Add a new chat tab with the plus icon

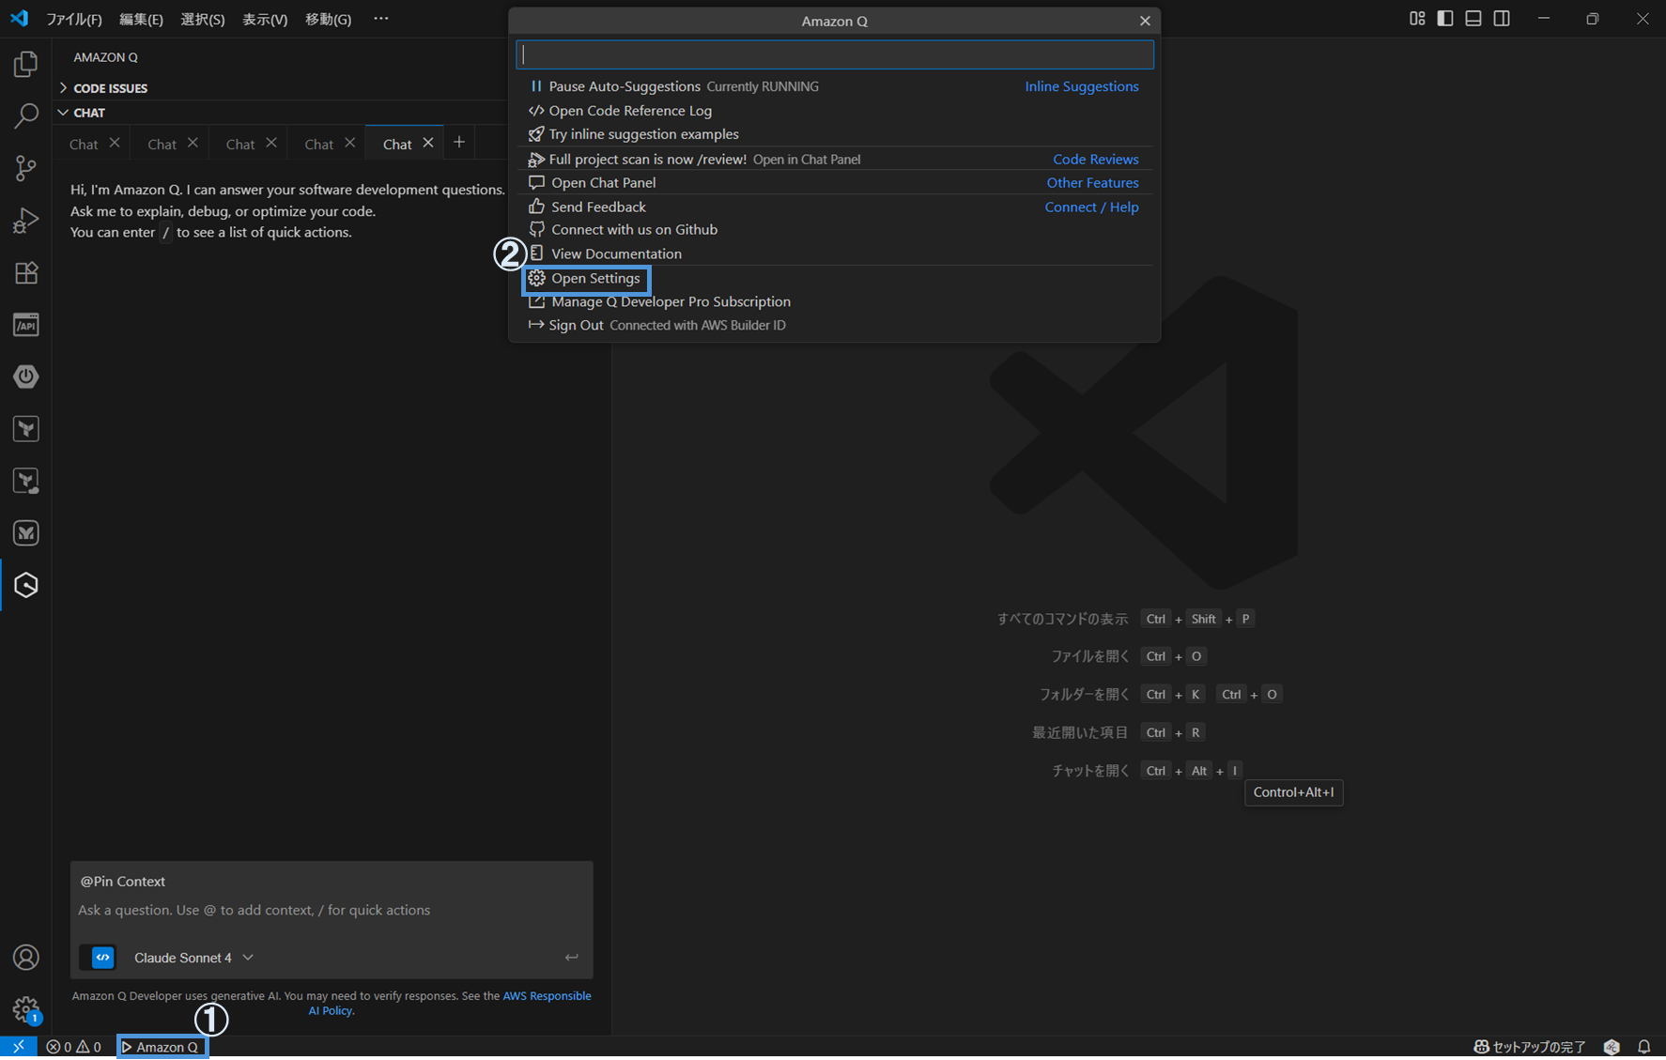click(x=459, y=143)
